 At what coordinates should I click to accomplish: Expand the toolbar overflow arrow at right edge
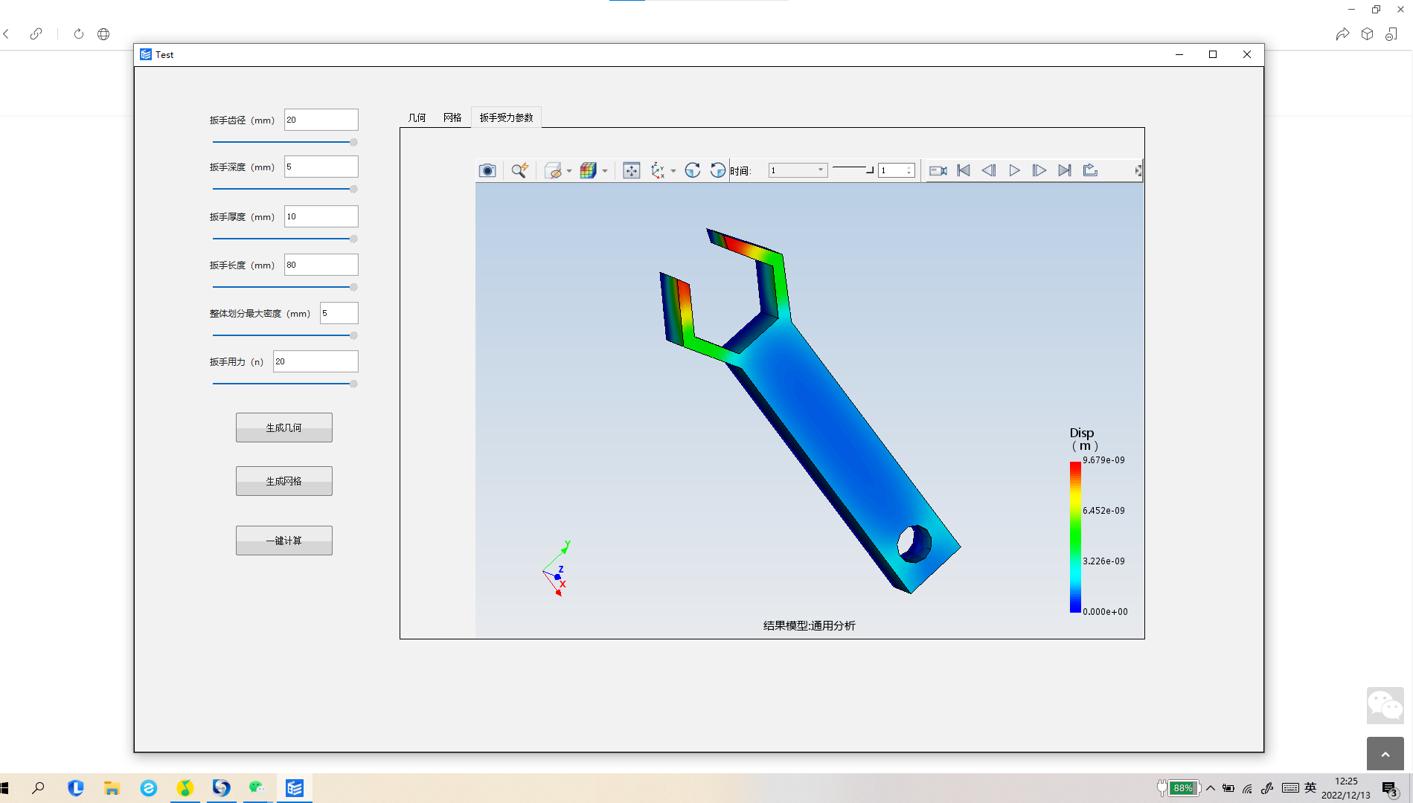pyautogui.click(x=1138, y=170)
